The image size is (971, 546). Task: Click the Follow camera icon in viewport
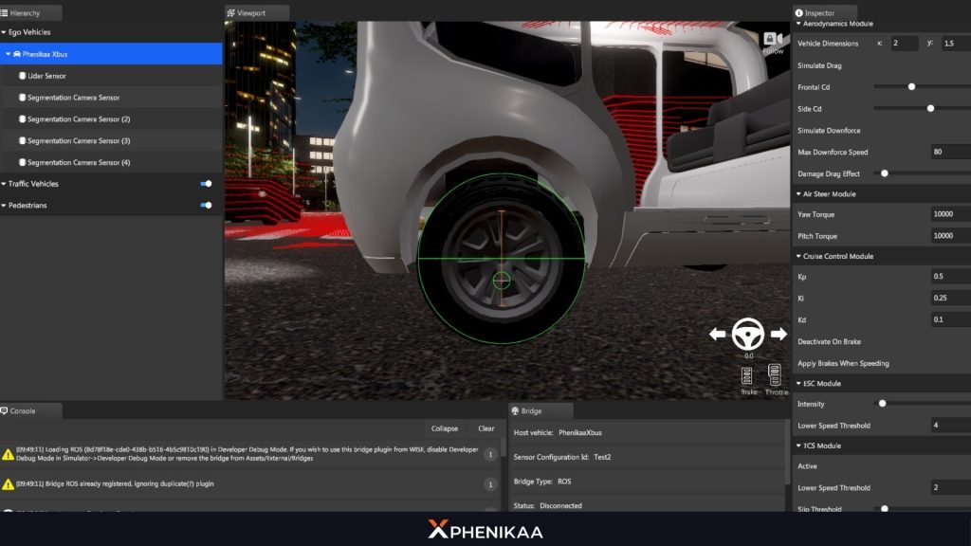[772, 39]
